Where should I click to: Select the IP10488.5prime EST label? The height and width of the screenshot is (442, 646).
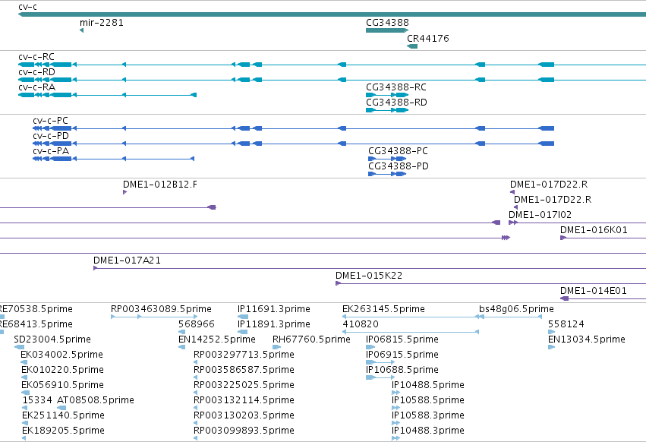coord(428,385)
